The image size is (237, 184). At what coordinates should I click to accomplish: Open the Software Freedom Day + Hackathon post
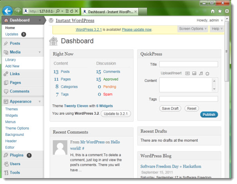coord(171,166)
